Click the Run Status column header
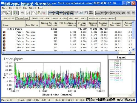This screenshot has height=103, width=137. click(x=32, y=24)
